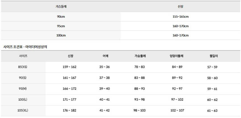Click the 사이즈 조건표 - 아이더여성상의 heading
This screenshot has width=241, height=118.
pos(25,47)
